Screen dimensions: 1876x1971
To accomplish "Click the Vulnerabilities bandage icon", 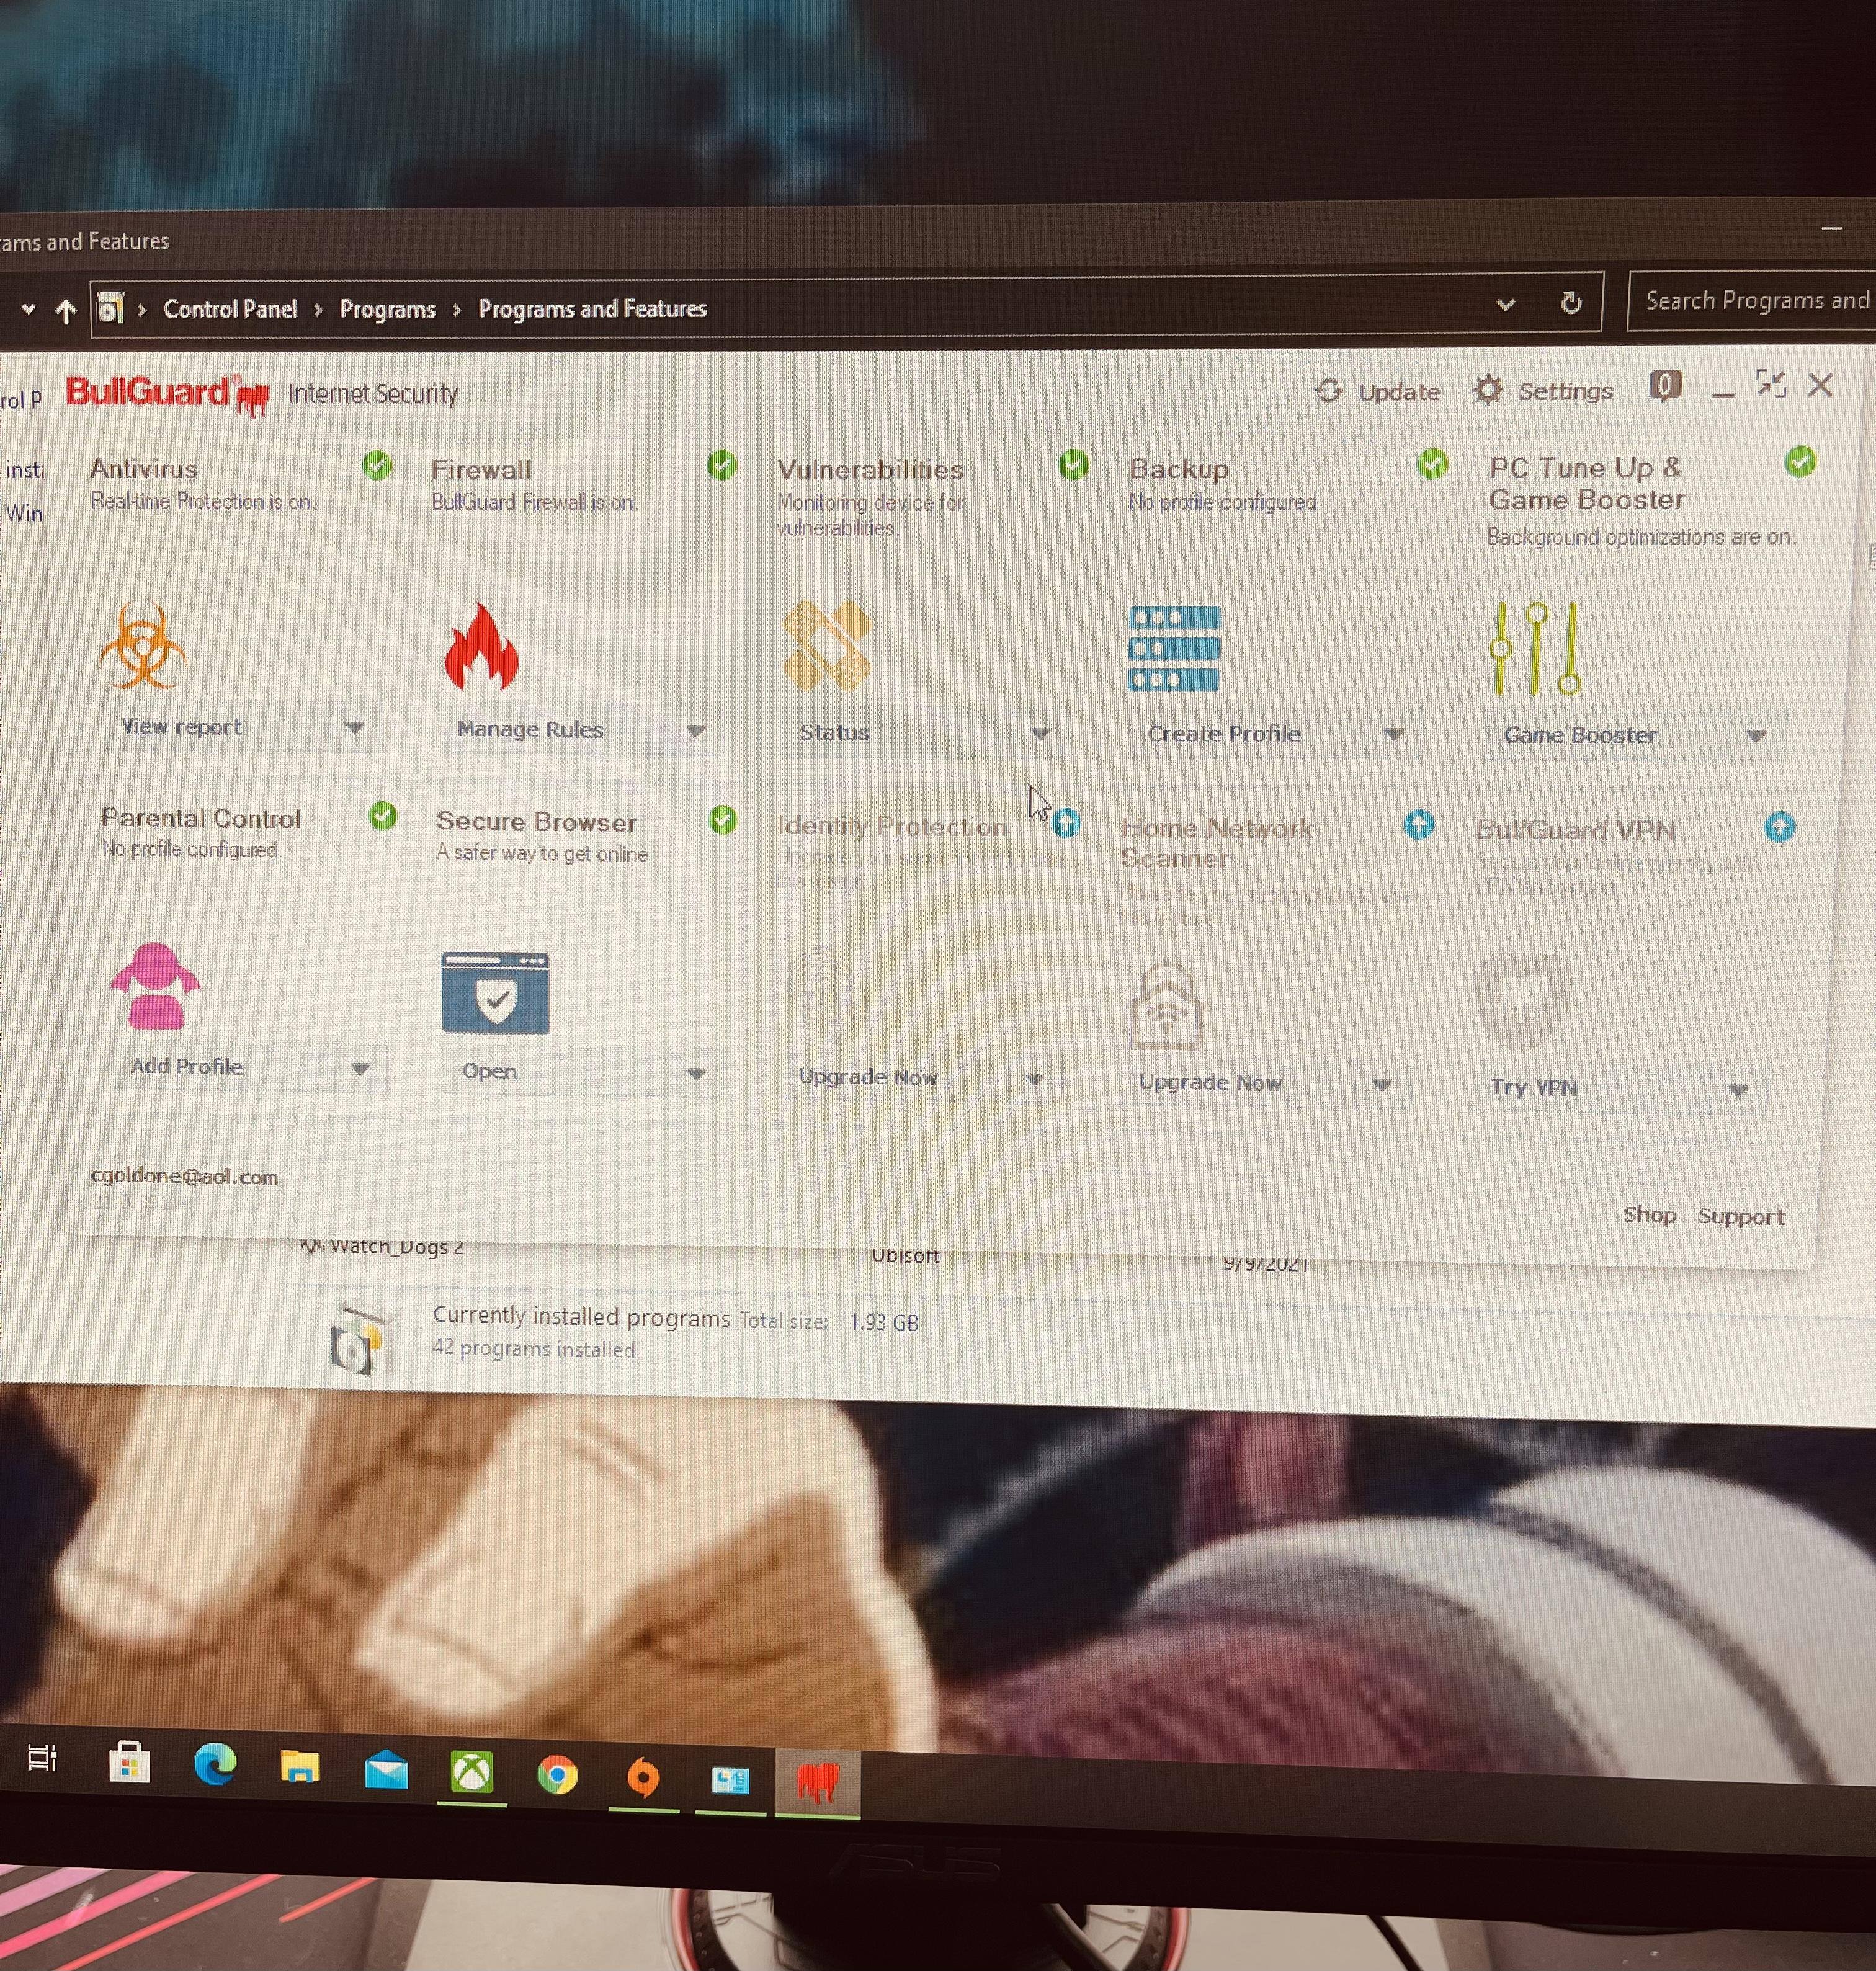I will click(826, 646).
